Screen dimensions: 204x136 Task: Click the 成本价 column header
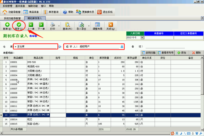pos(118,58)
